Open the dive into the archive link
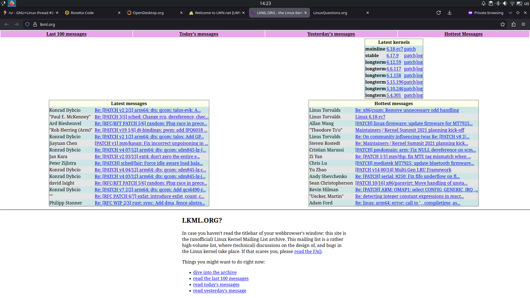The image size is (530, 298). coord(214,272)
